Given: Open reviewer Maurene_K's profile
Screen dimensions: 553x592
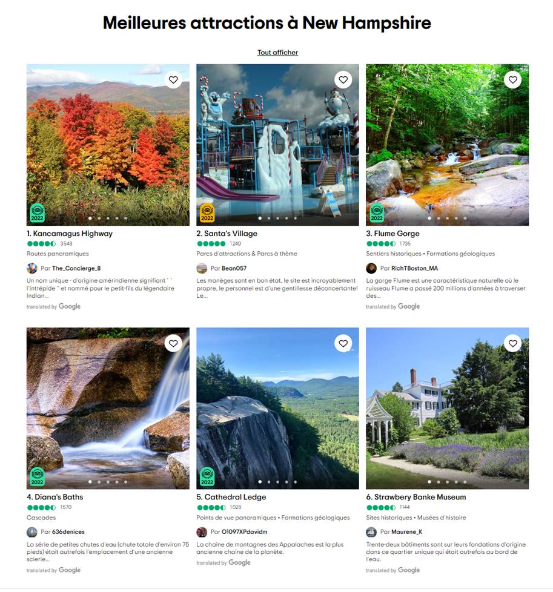Looking at the screenshot, I should (x=407, y=531).
